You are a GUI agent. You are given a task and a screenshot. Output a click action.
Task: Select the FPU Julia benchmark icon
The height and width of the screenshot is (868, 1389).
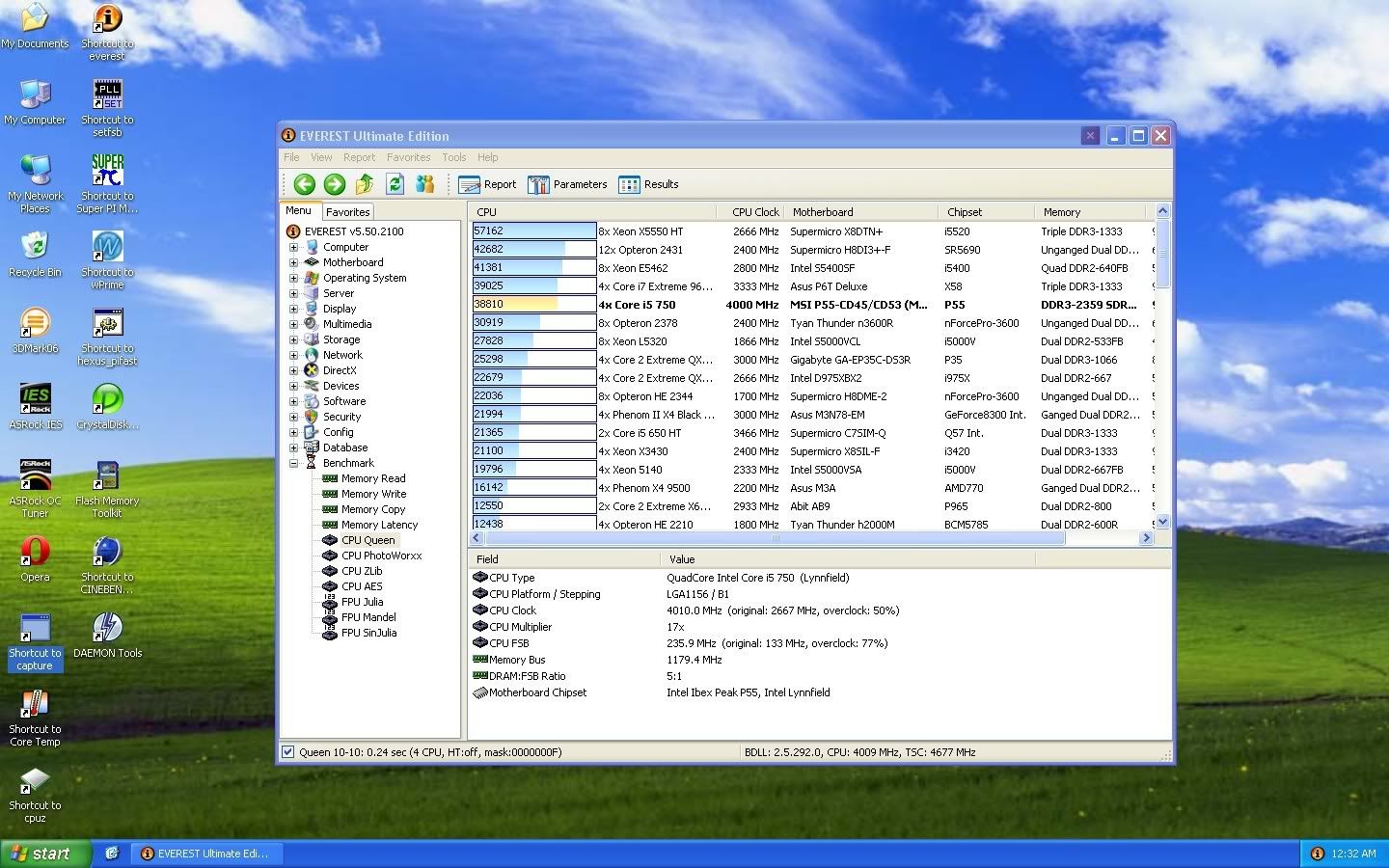click(x=330, y=602)
